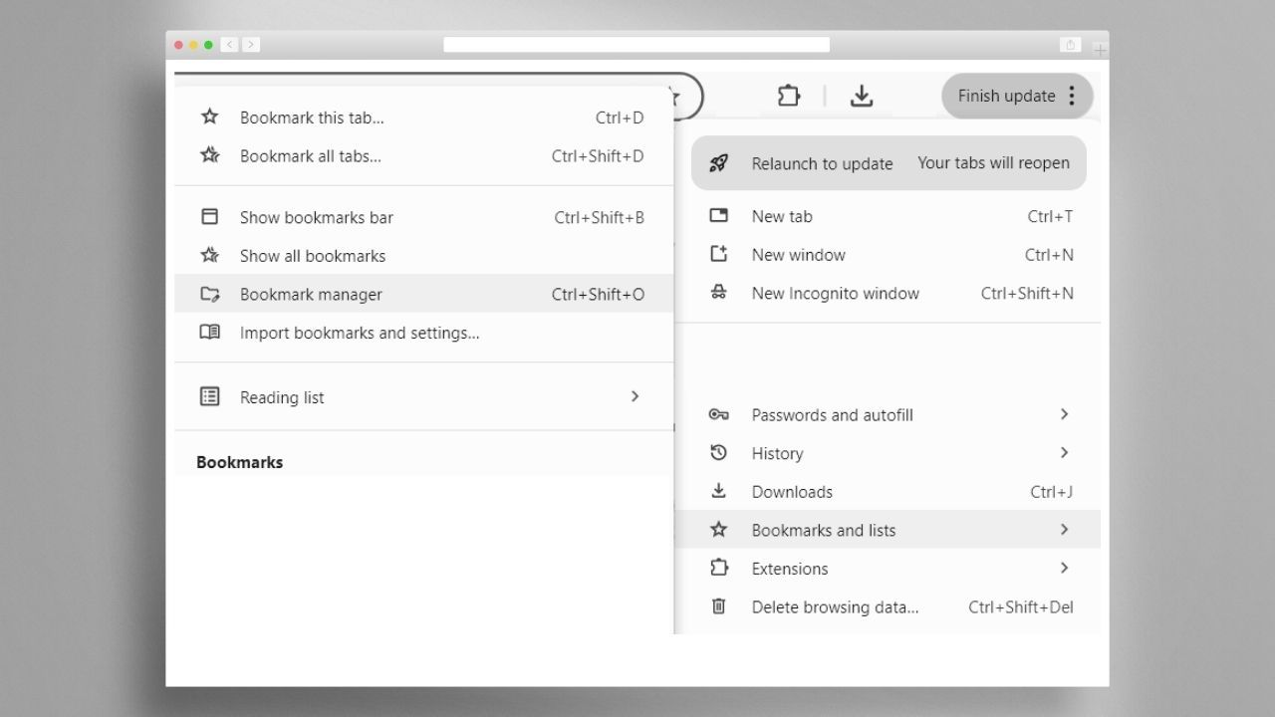Click the trash icon for Delete browsing data
This screenshot has width=1275, height=717.
click(x=718, y=606)
